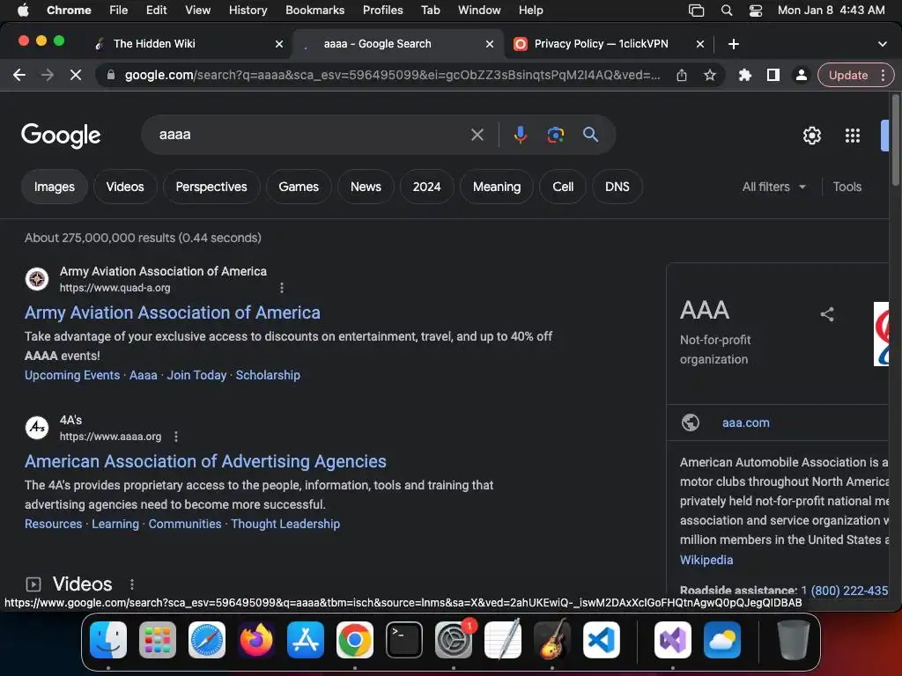Open American Association of Advertising Agencies result
902x676 pixels.
click(x=205, y=461)
